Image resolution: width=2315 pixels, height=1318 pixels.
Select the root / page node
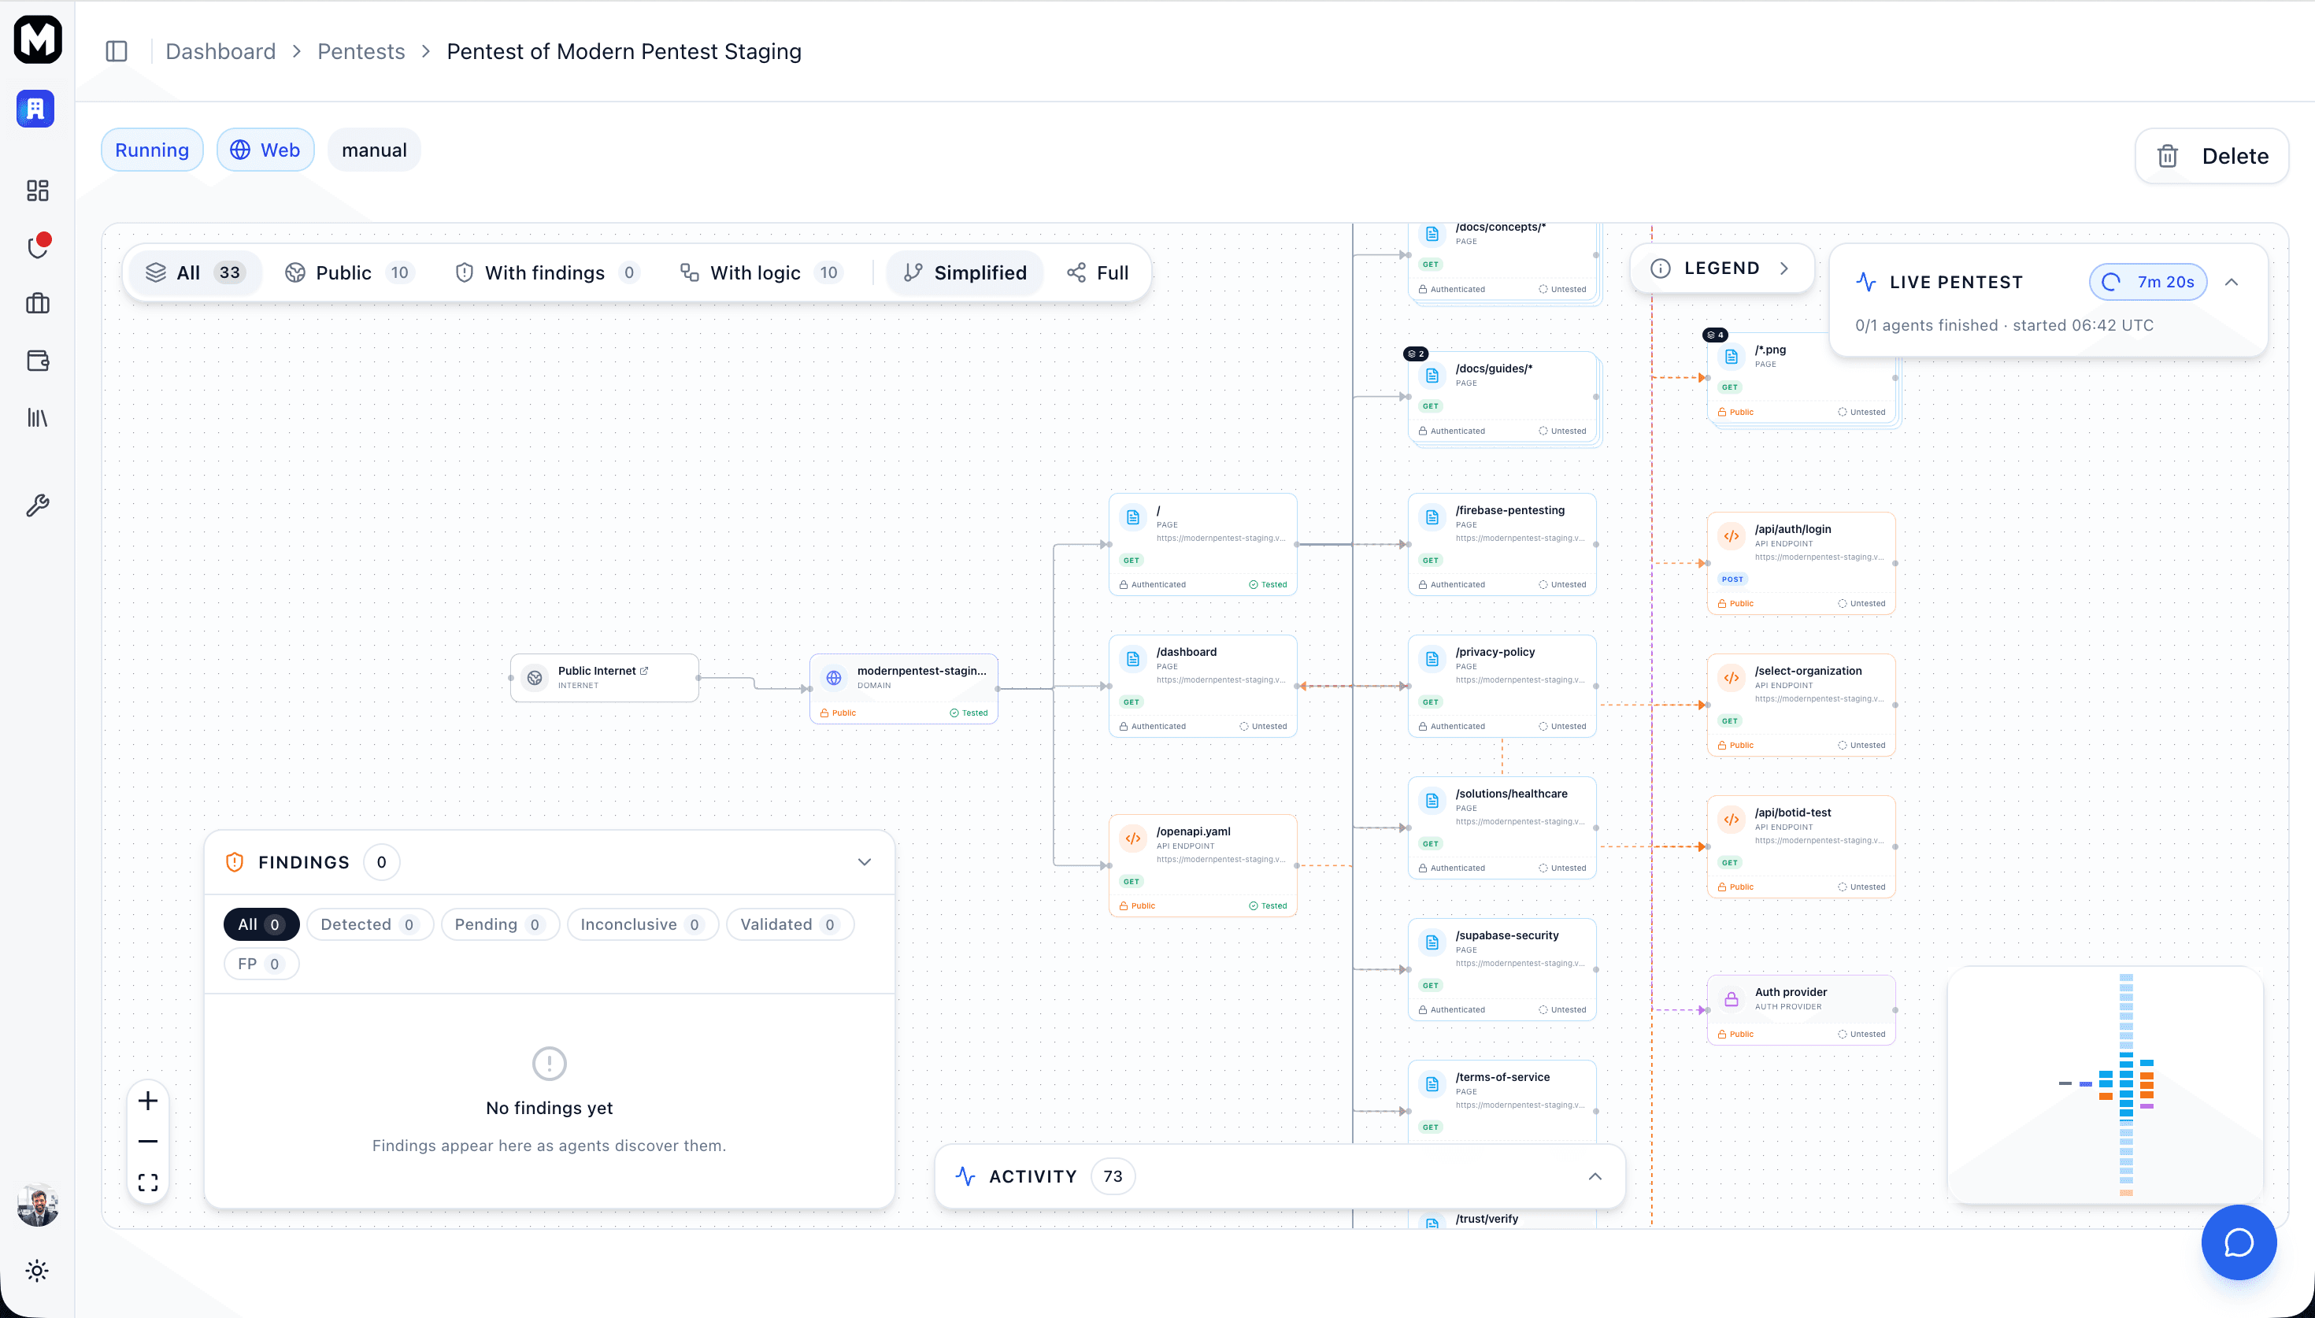1202,544
